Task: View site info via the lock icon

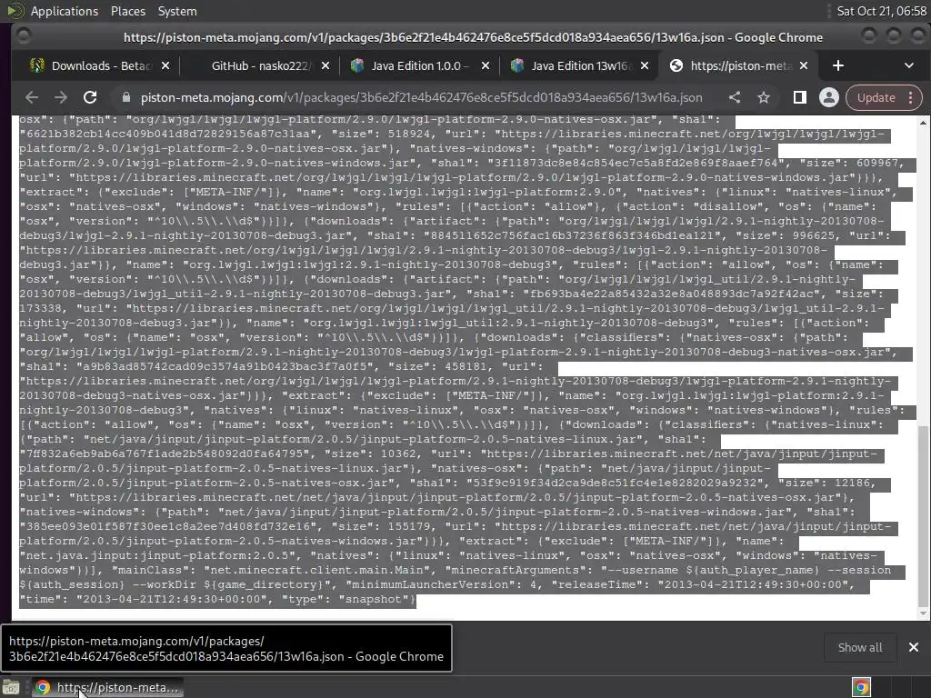Action: 125,97
